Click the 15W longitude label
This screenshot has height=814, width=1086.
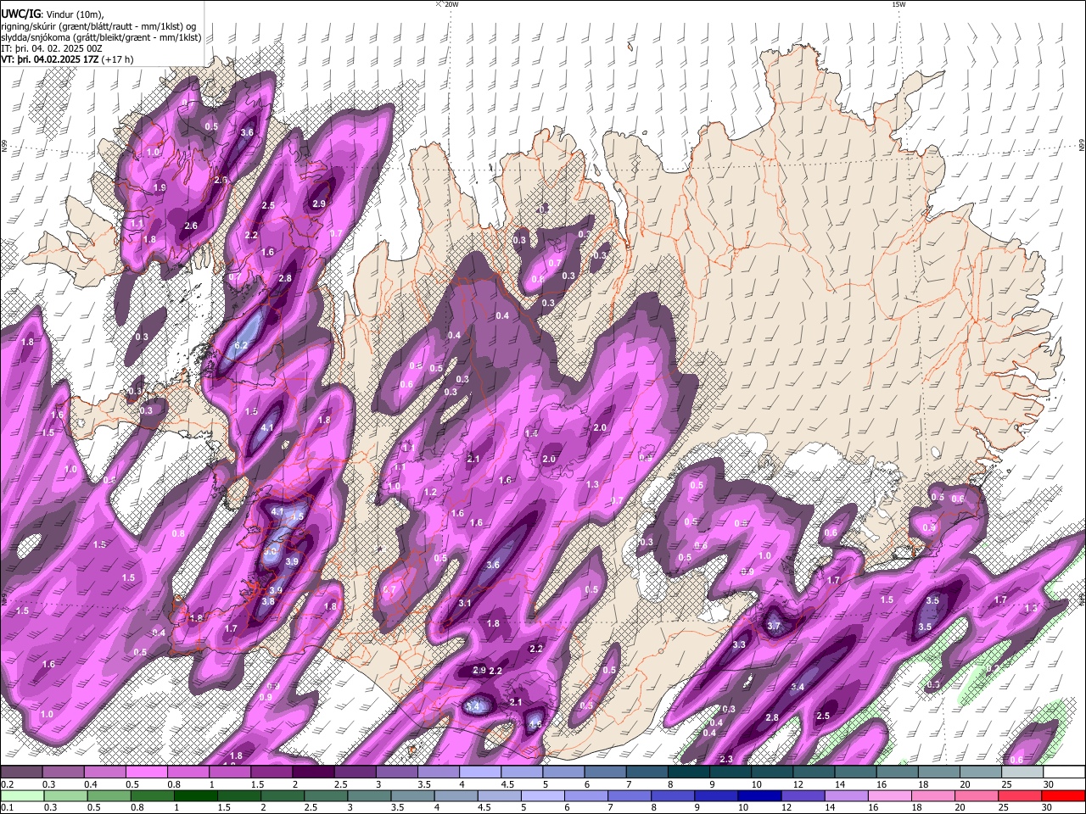coord(898,4)
